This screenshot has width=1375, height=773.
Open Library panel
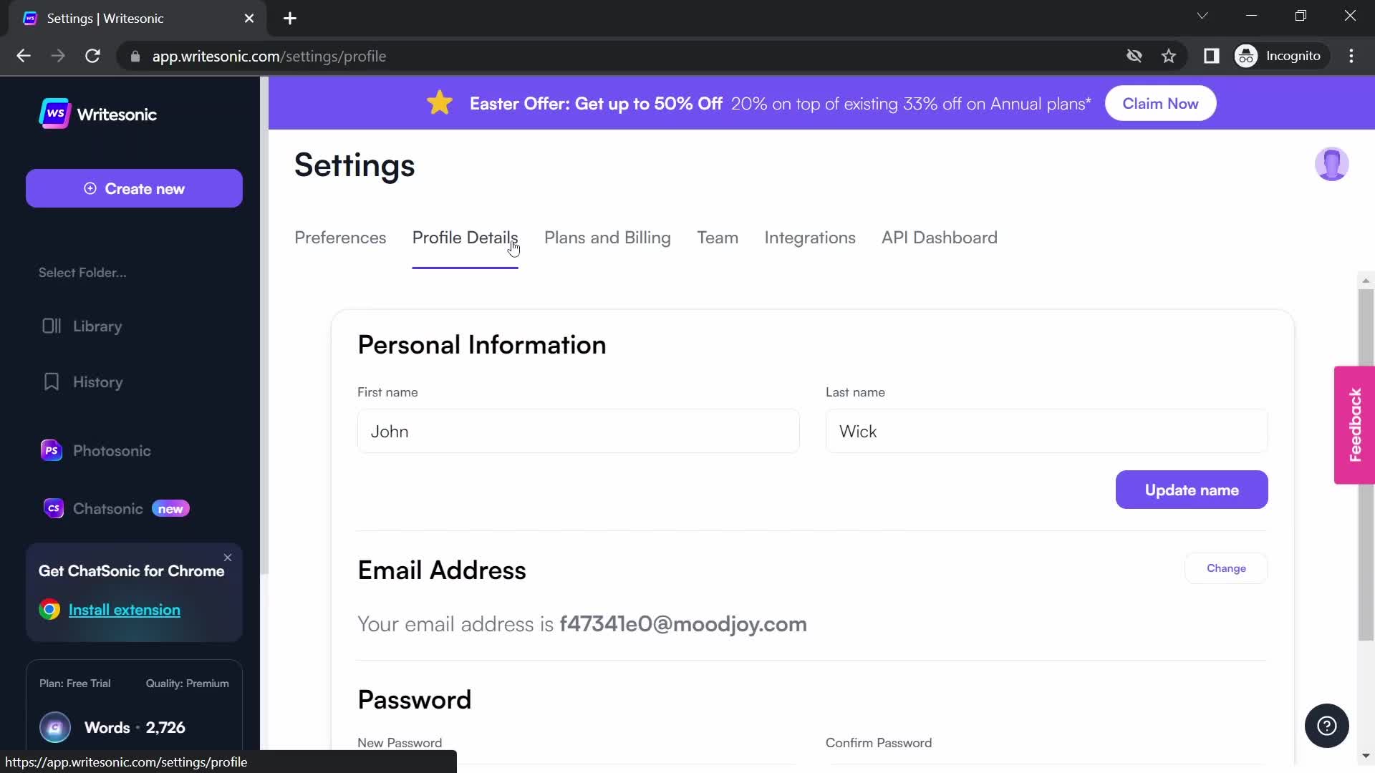coord(97,325)
